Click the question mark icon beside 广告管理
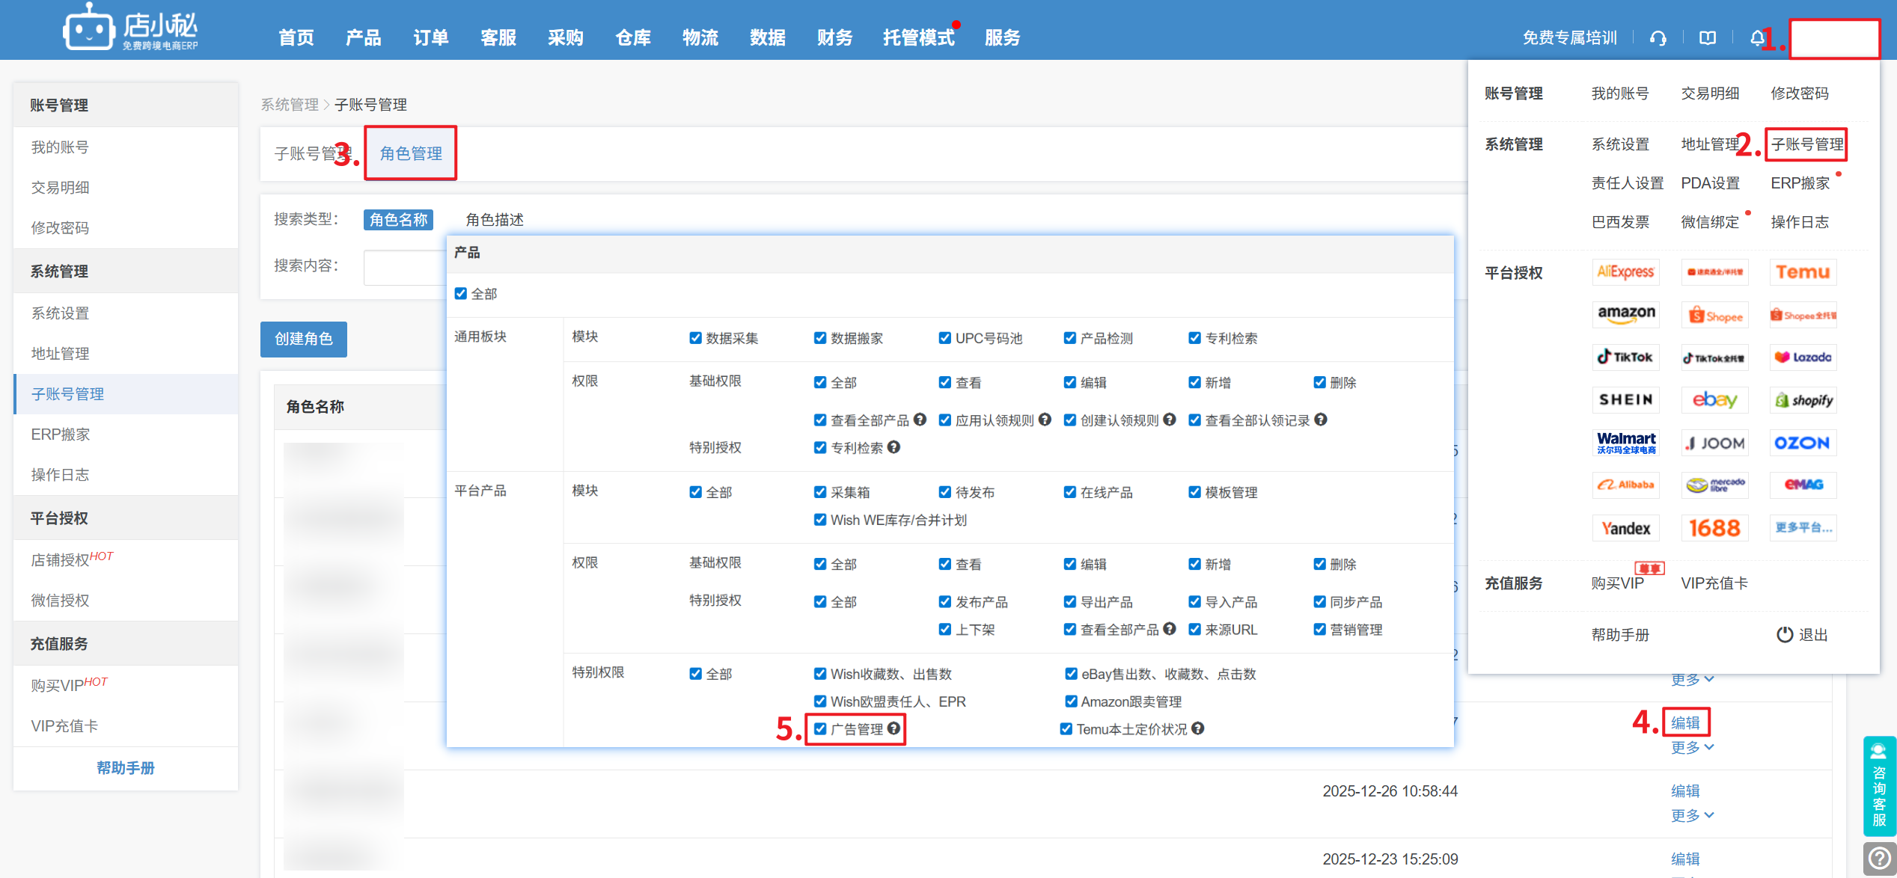The width and height of the screenshot is (1897, 878). coord(893,728)
